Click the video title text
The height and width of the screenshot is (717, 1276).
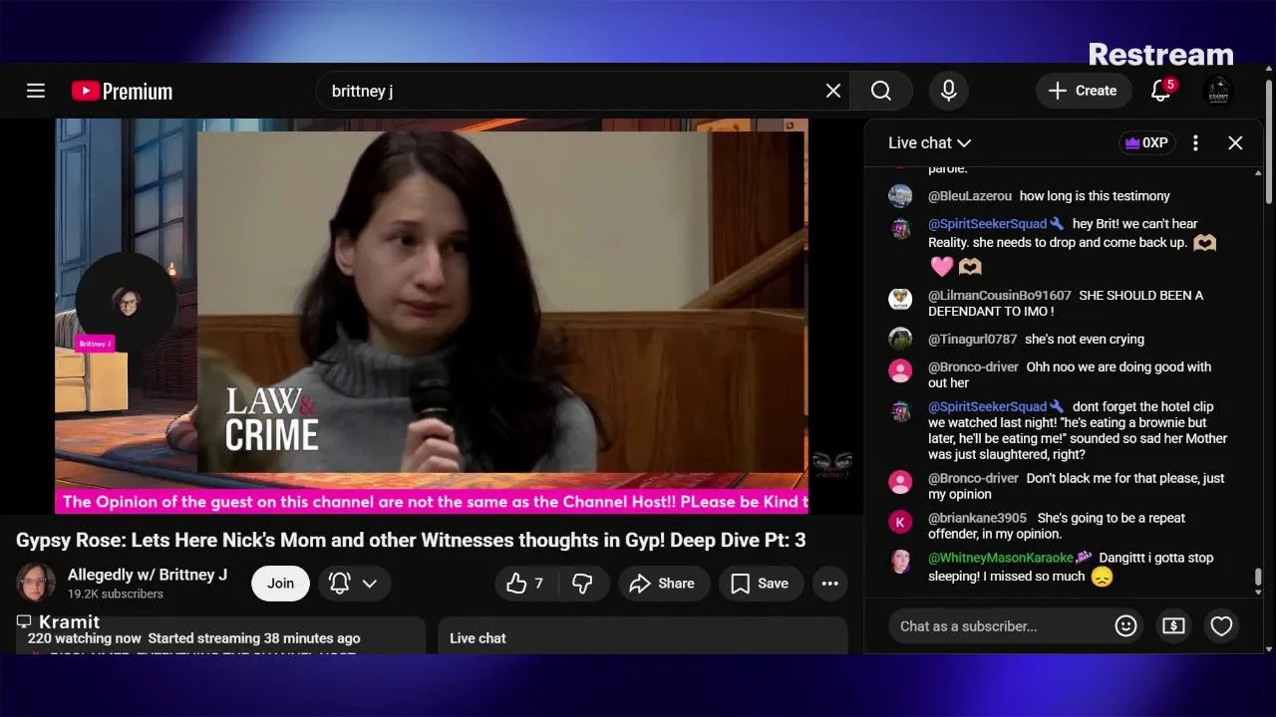(x=411, y=540)
